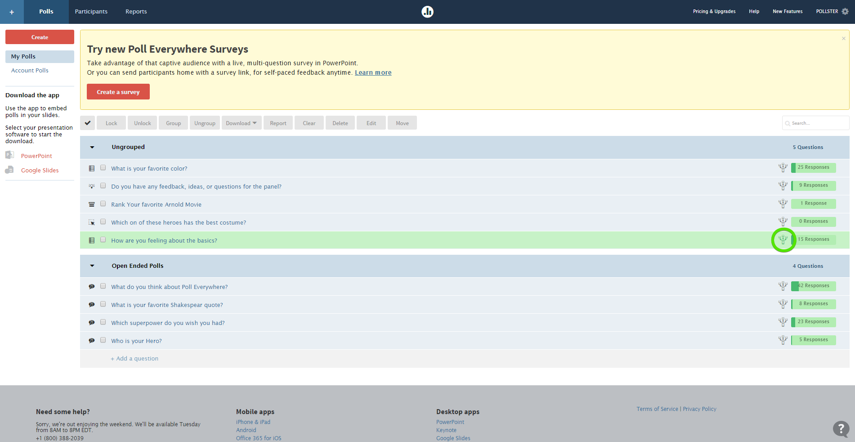Check the feeling about basics checkbox
The width and height of the screenshot is (855, 442).
[x=103, y=239]
